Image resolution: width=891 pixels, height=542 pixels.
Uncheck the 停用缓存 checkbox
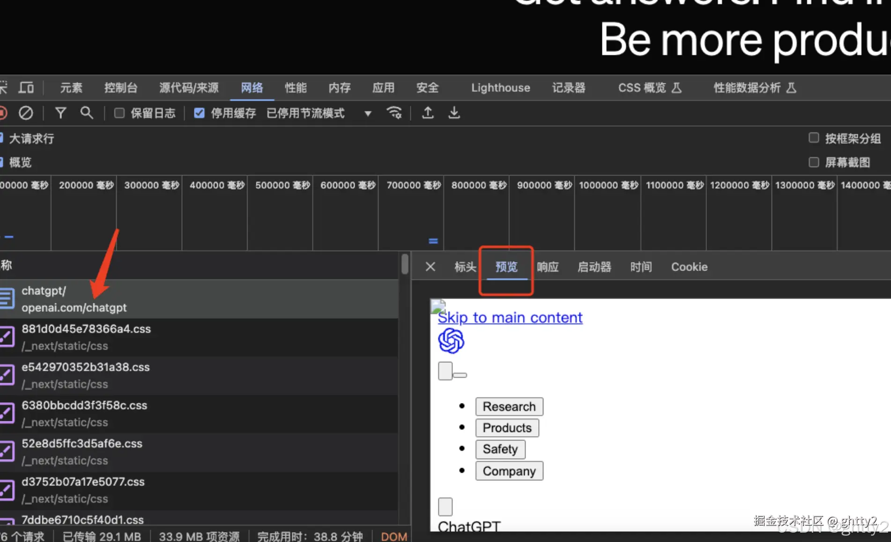click(x=199, y=113)
